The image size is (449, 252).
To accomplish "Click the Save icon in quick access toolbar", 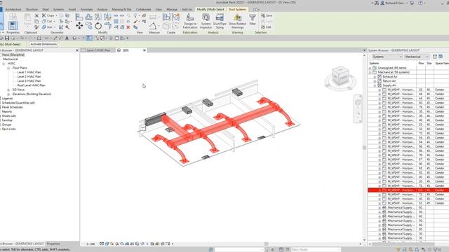I will (x=7, y=38).
